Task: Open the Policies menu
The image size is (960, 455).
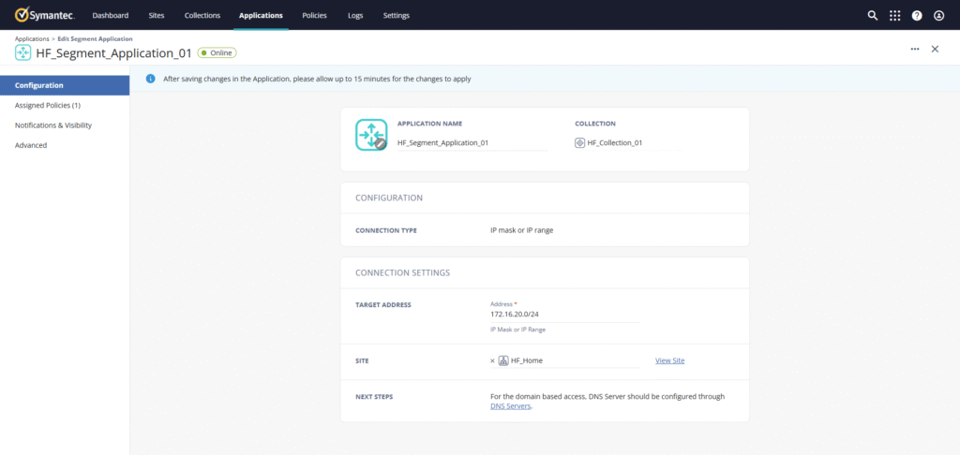Action: point(314,15)
